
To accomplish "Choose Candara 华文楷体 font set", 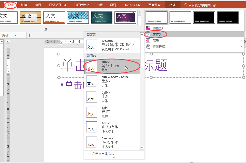I will 112,142.
